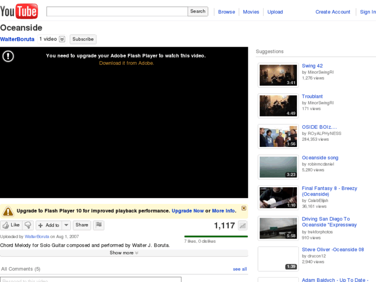Click the YouTube logo

pos(19,11)
